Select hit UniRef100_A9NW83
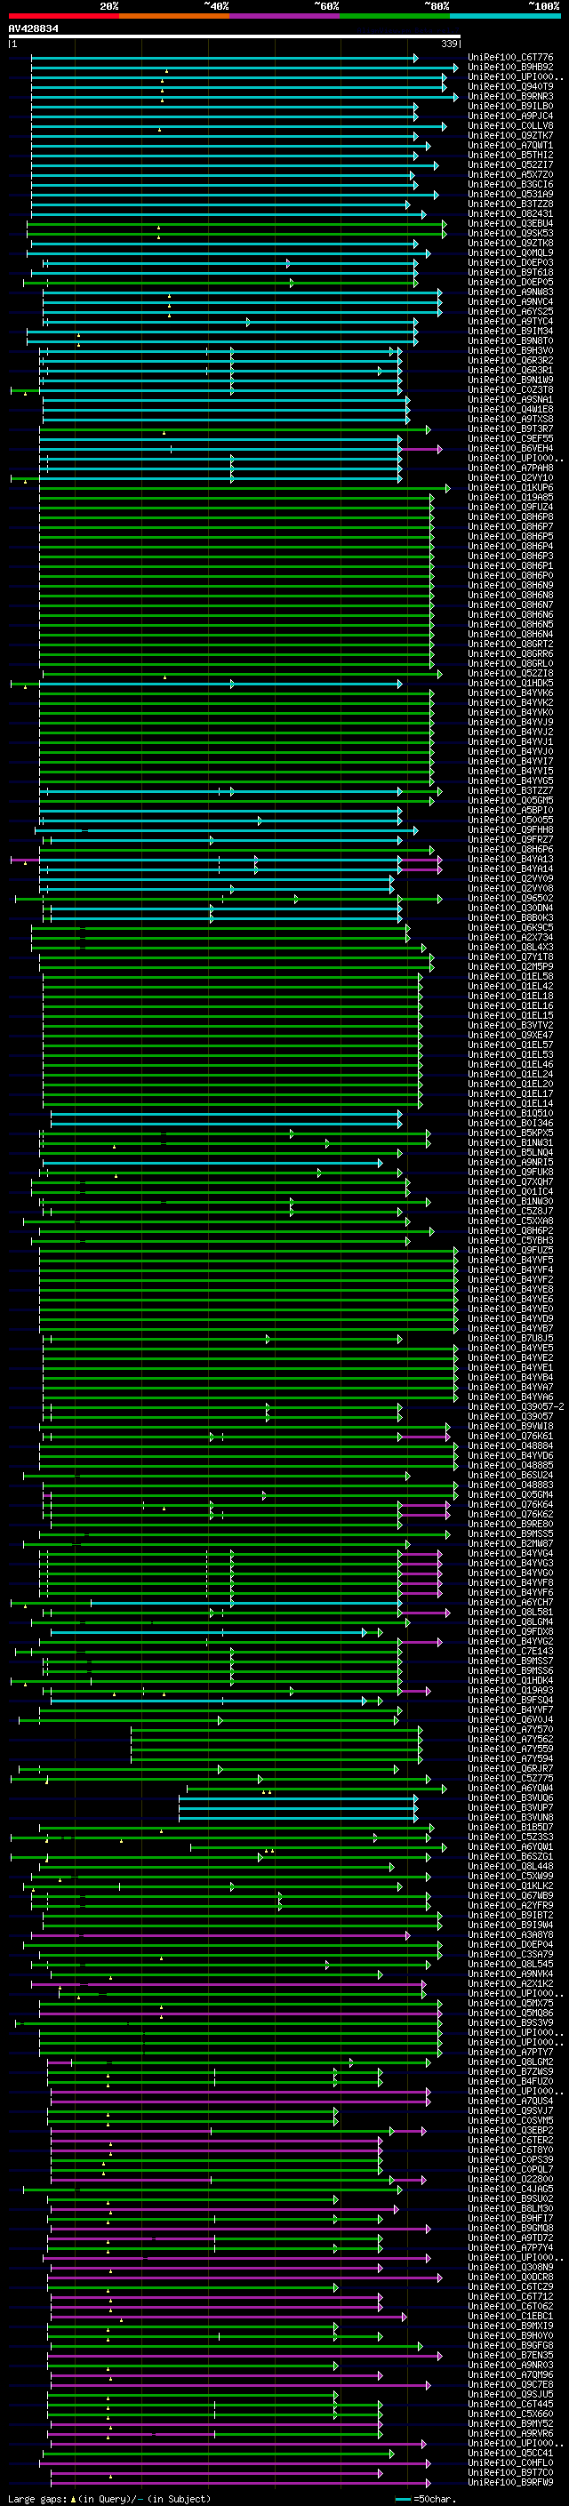569x2506 pixels. click(x=510, y=292)
